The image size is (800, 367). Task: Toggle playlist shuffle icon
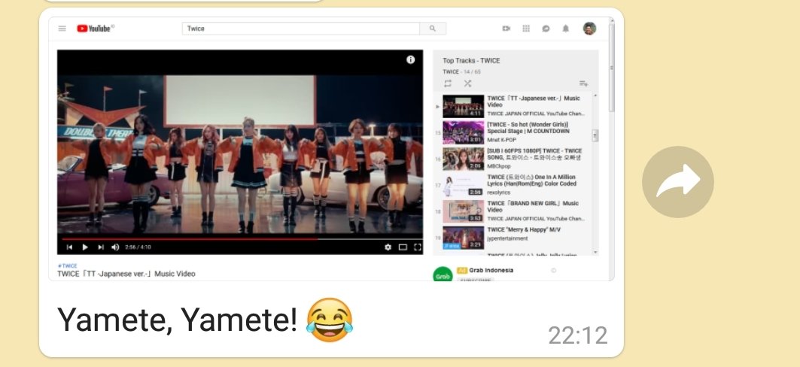(467, 83)
